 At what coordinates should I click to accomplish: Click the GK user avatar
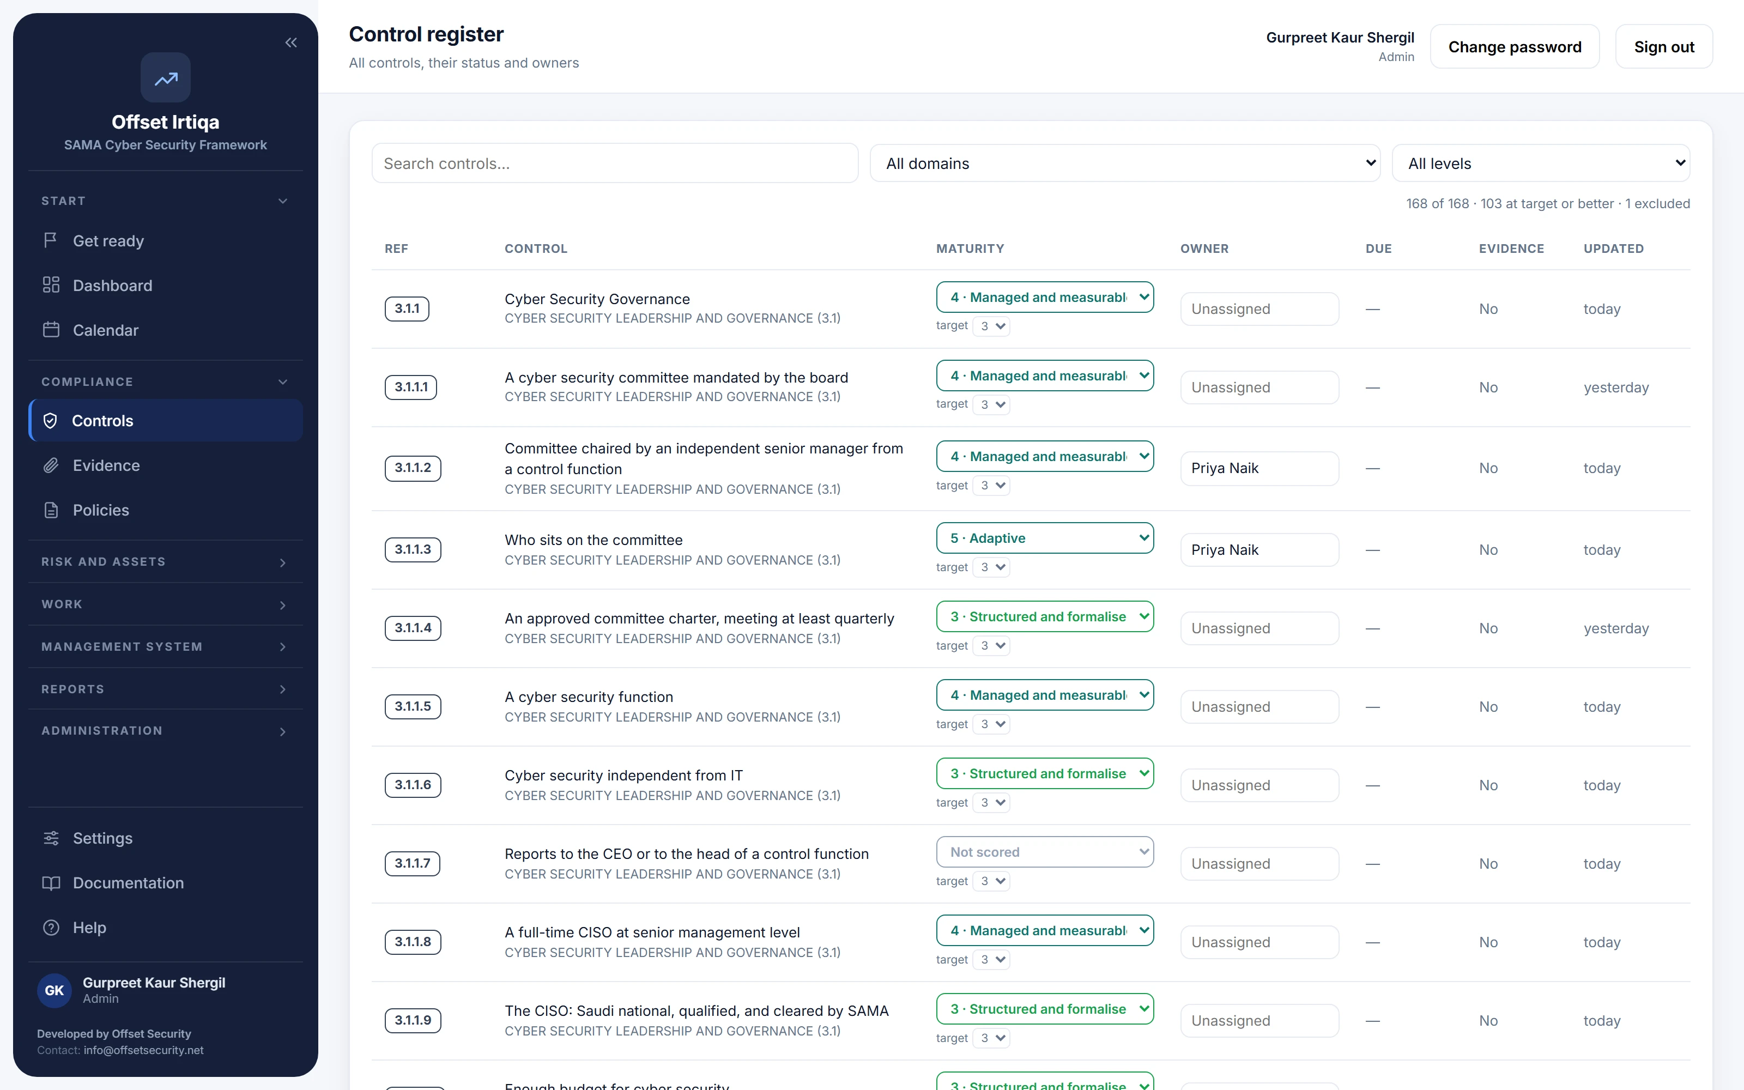point(55,990)
